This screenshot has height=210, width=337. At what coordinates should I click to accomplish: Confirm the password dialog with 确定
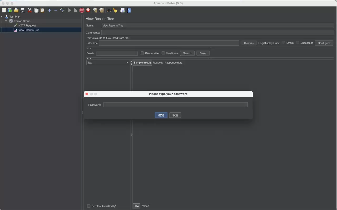pos(161,115)
